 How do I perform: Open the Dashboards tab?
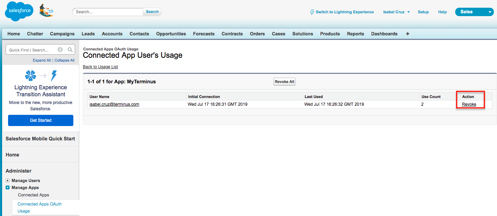384,34
